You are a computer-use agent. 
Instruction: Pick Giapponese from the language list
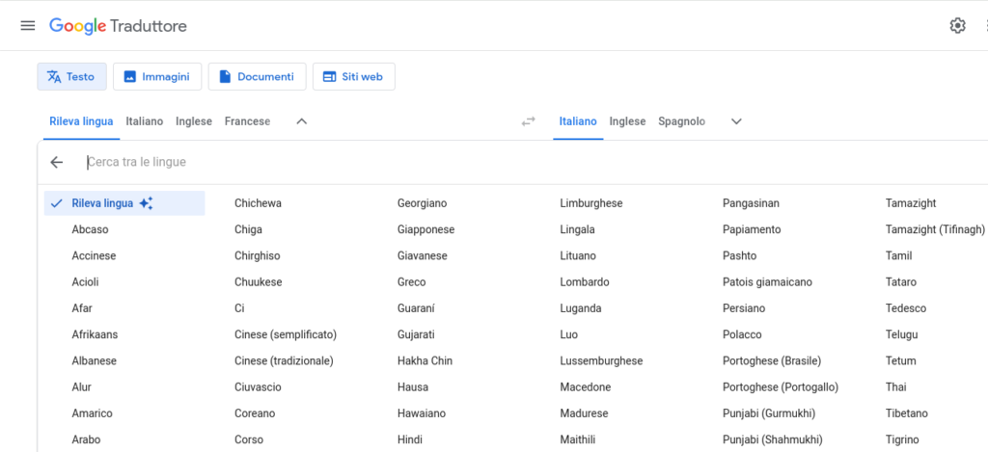click(x=425, y=229)
